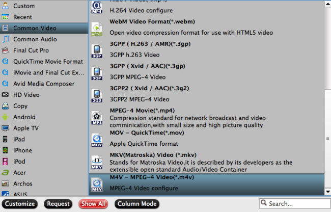This screenshot has width=331, height=212.
Task: Select 3GPP ( Xvid / AAC)(*.3gp)
Action: 207,73
